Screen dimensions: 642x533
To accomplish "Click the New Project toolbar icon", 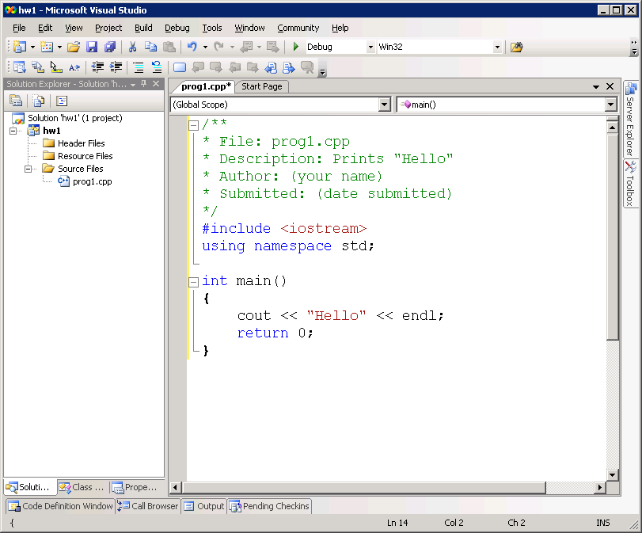I will click(x=20, y=47).
